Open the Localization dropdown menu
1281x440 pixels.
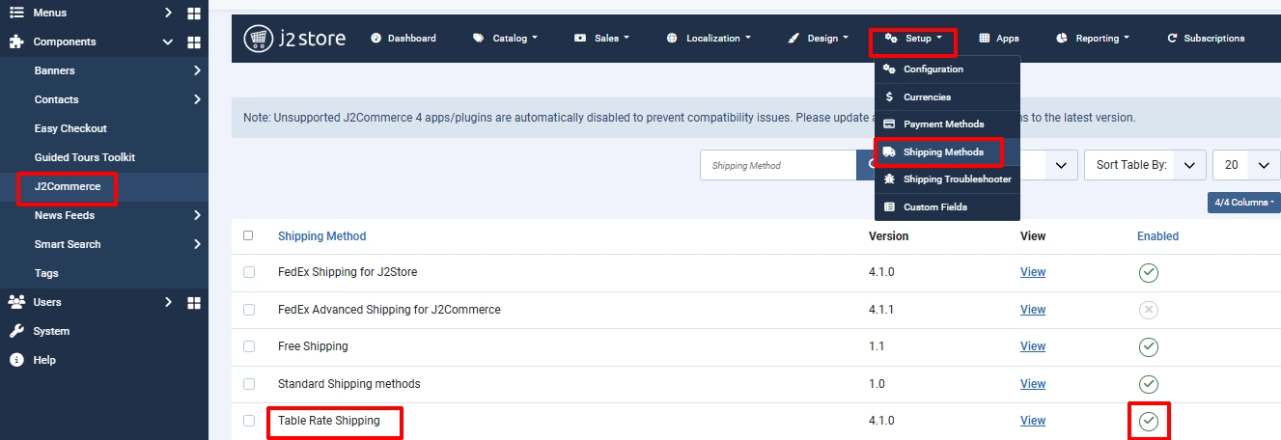(709, 39)
